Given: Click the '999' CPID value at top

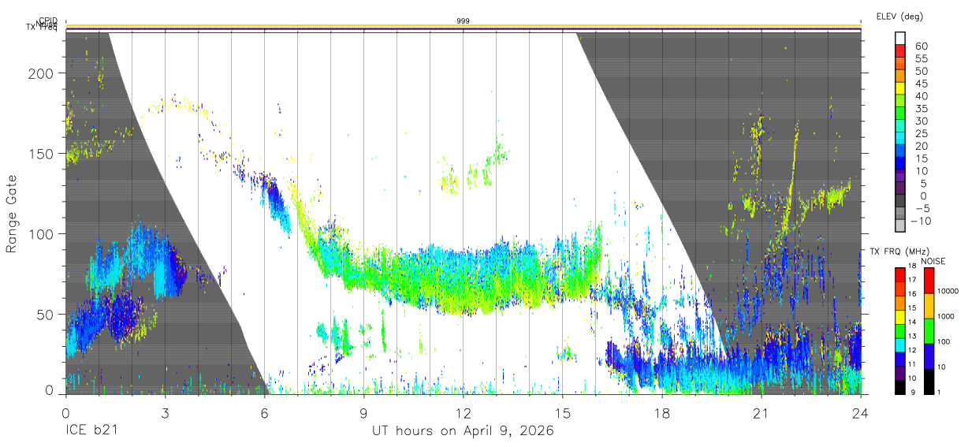Looking at the screenshot, I should click(x=464, y=20).
